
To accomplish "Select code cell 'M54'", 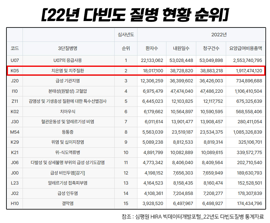I will coord(15,132).
